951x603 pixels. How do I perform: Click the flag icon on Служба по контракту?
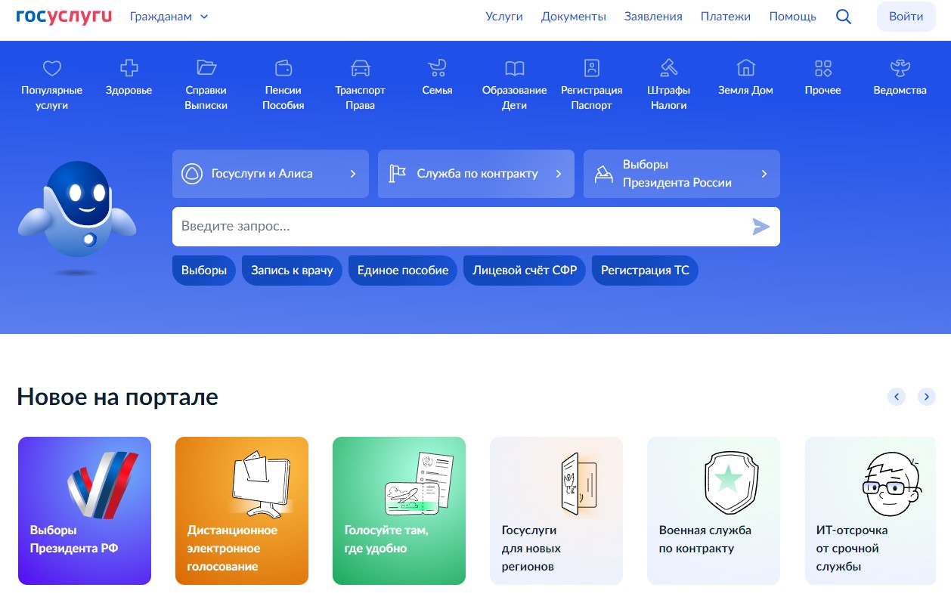tap(398, 174)
